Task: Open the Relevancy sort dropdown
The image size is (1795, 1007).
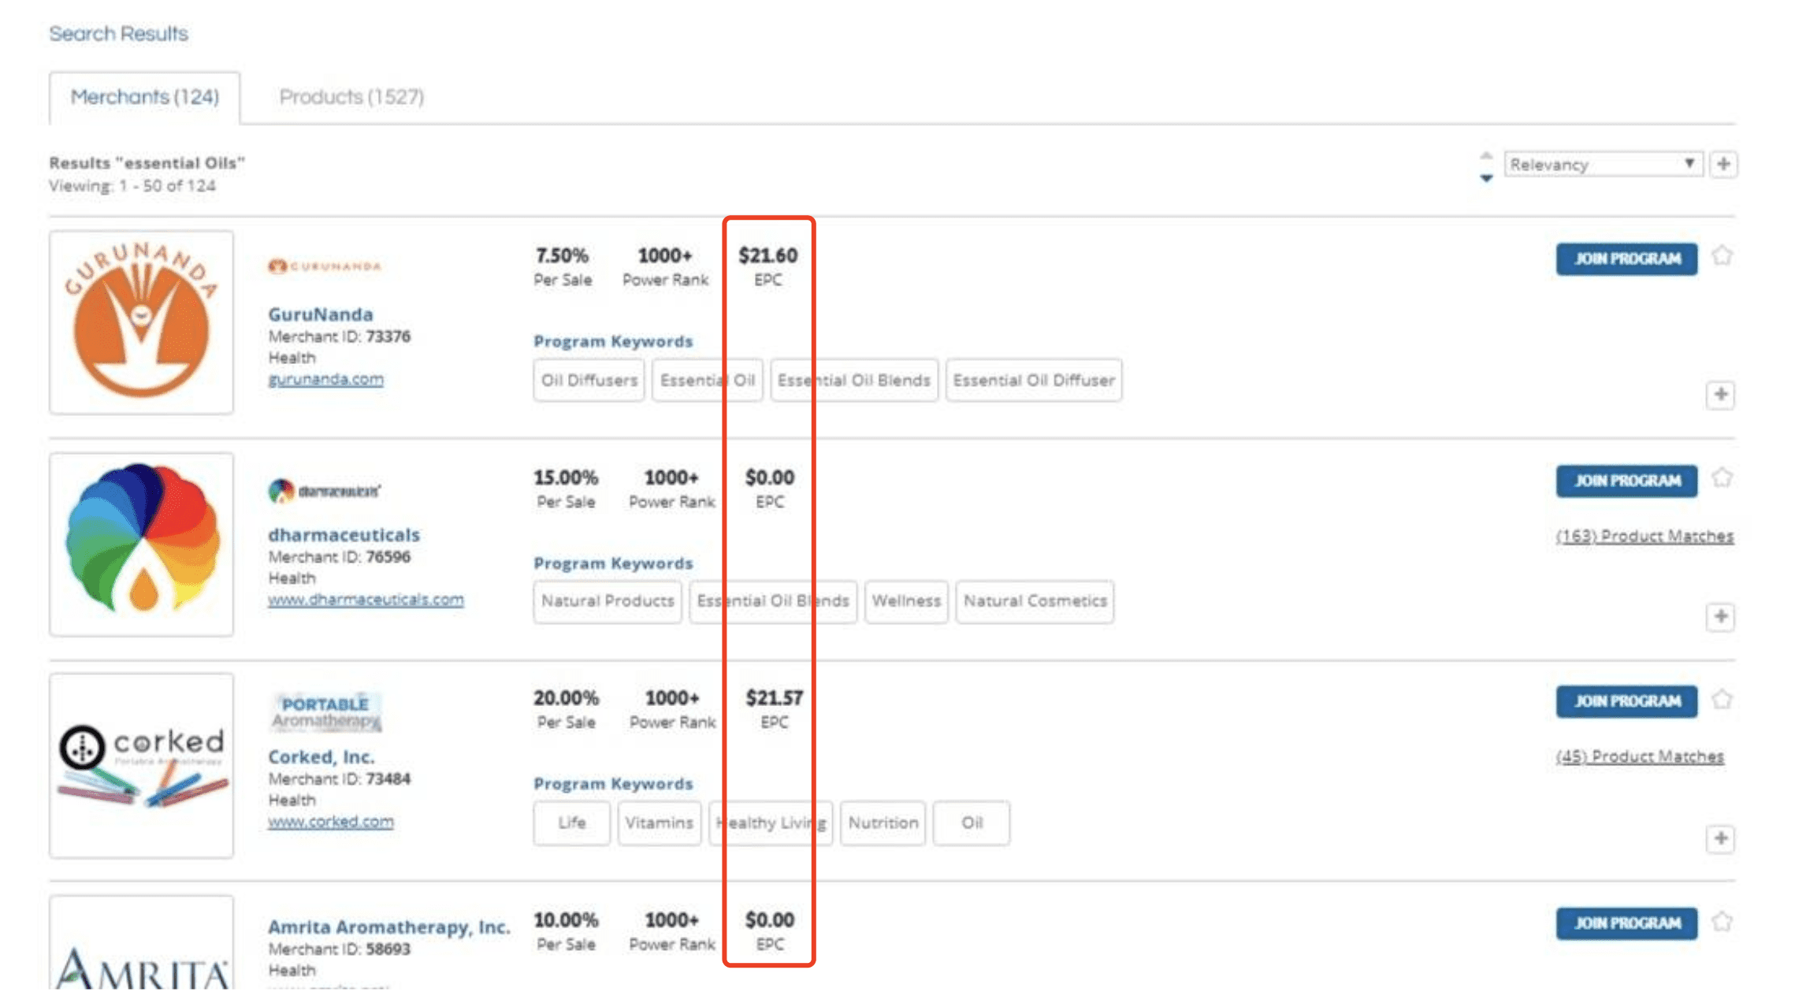Action: coord(1603,164)
